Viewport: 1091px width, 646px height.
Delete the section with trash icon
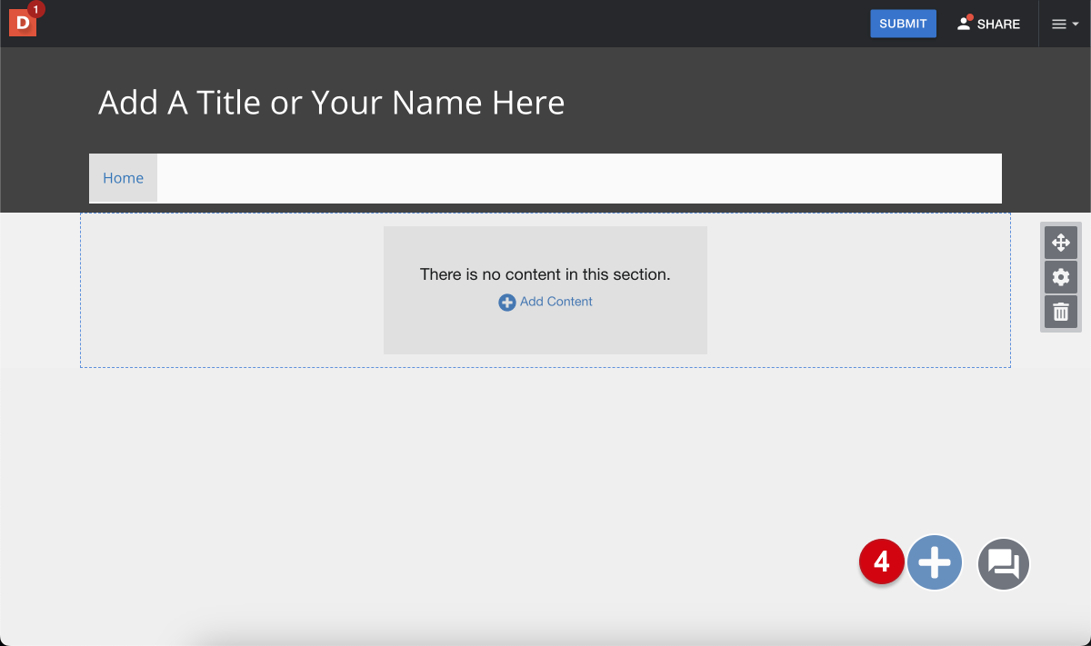point(1060,312)
